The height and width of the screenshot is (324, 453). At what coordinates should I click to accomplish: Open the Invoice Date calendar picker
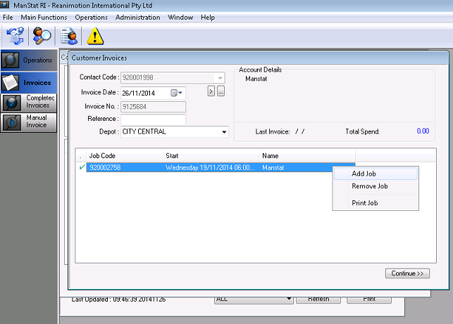pos(175,92)
